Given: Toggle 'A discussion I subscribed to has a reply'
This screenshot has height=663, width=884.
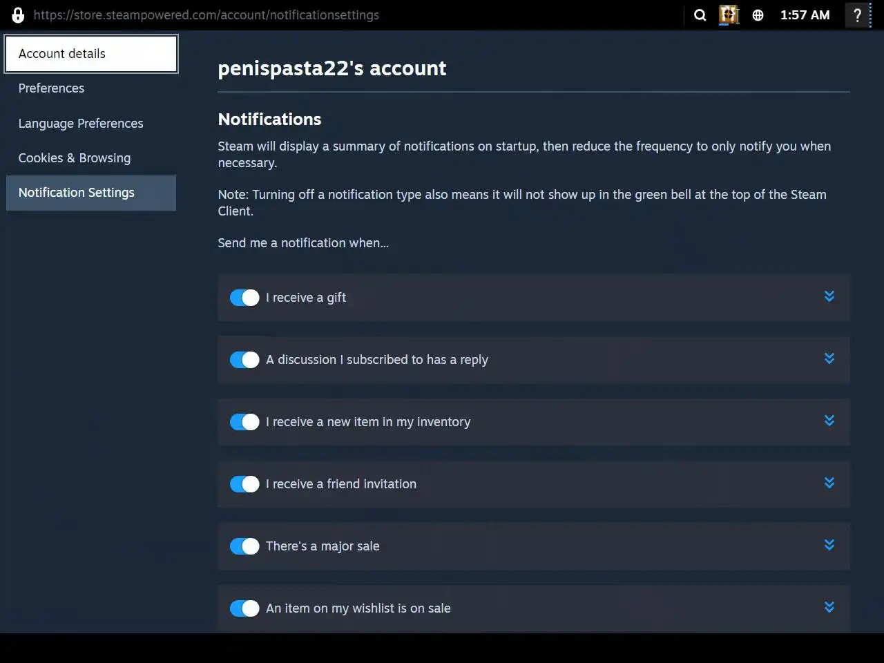Looking at the screenshot, I should pos(244,360).
